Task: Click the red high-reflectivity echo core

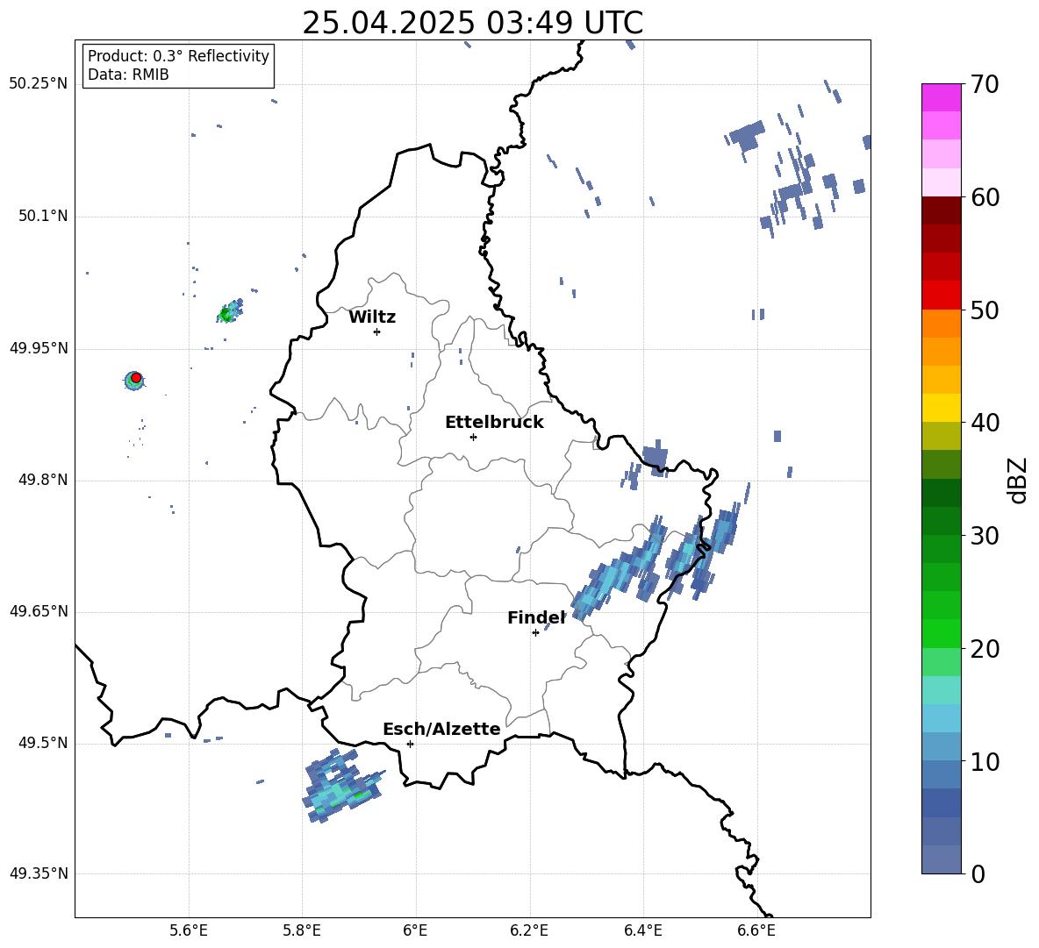Action: (x=136, y=377)
